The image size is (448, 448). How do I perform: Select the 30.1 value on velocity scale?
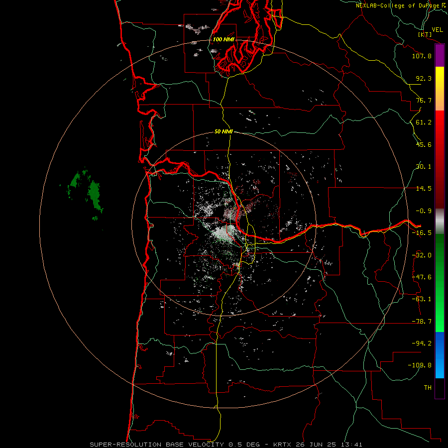424,167
